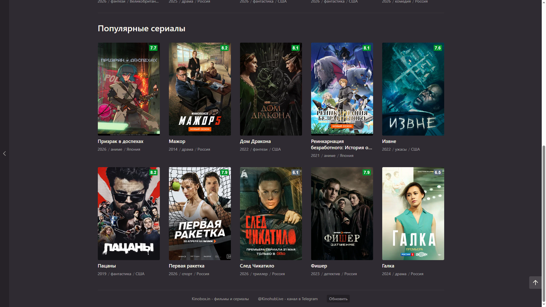Click genre детектив under Фишер
Image resolution: width=546 pixels, height=307 pixels.
(x=332, y=274)
